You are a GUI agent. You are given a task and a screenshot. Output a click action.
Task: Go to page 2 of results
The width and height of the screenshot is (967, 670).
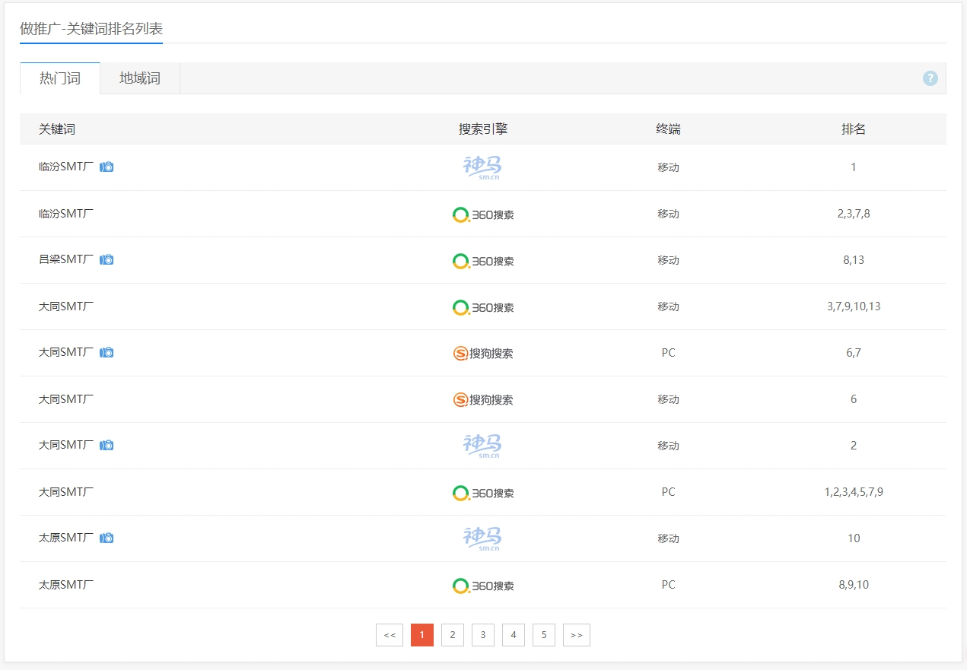point(452,635)
